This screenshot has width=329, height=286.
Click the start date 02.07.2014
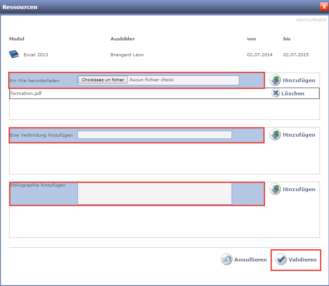[x=260, y=55]
